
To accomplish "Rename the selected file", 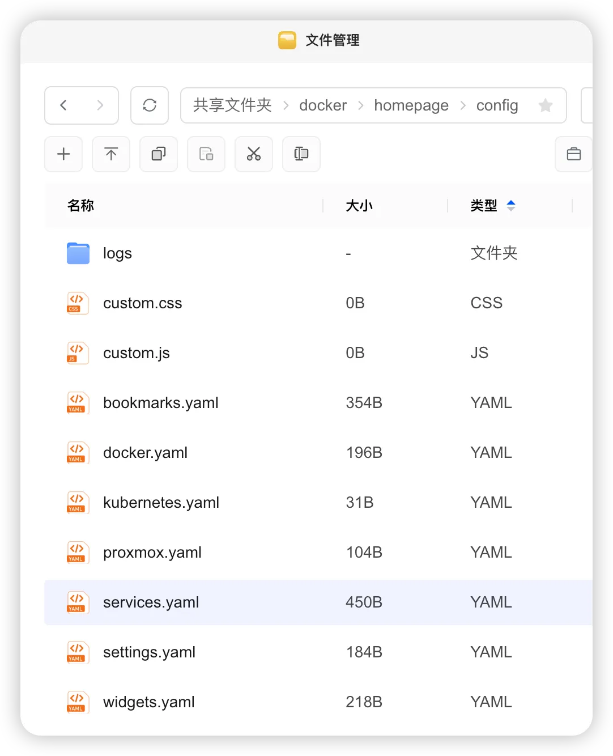I will click(301, 154).
